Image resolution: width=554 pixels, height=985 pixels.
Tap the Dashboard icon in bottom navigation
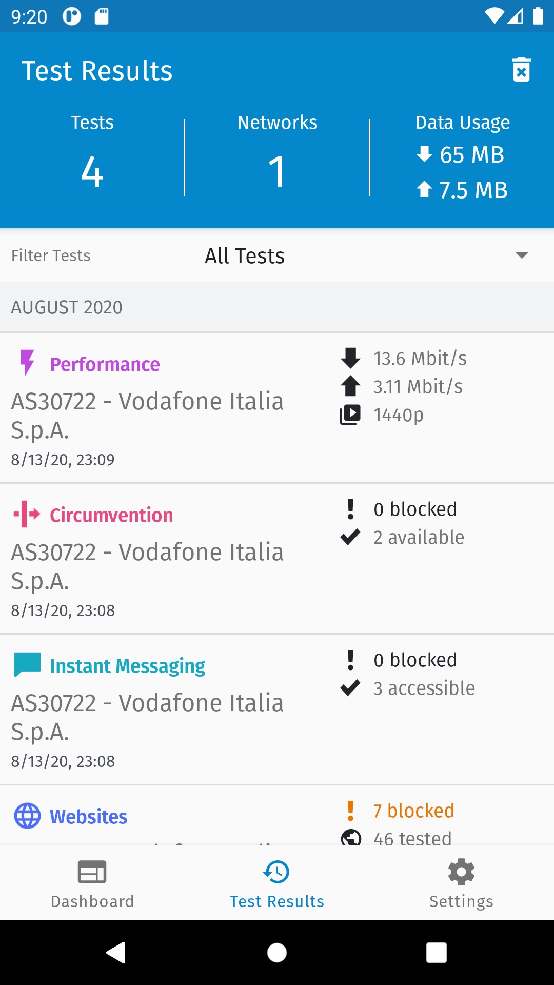pos(92,872)
